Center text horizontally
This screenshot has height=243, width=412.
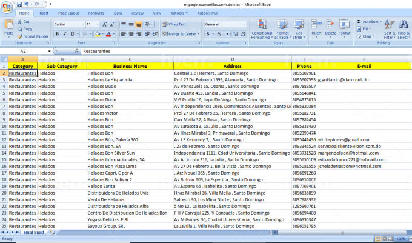131,34
